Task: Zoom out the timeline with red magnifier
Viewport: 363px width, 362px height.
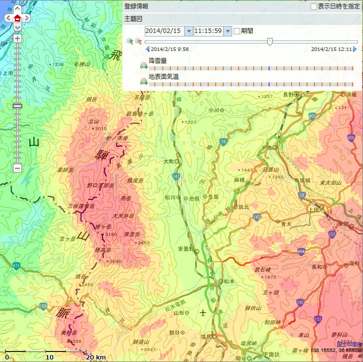Action: point(138,41)
